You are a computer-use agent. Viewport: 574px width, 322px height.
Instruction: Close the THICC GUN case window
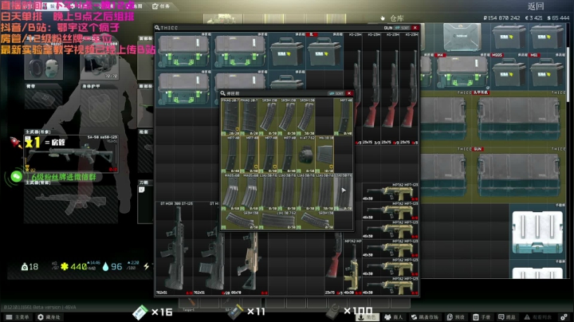point(415,28)
